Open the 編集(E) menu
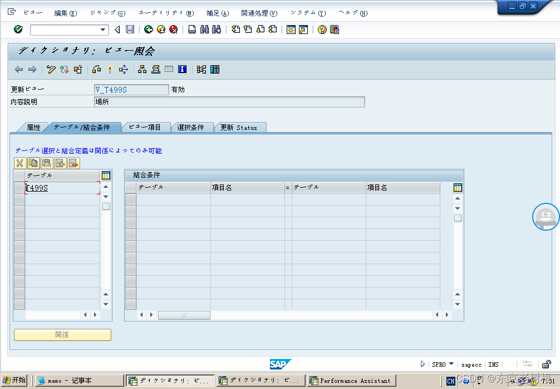This screenshot has width=560, height=389. coord(66,13)
